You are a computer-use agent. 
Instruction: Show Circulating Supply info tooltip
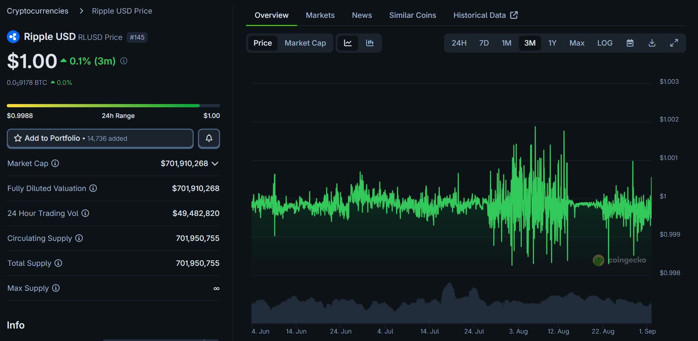point(79,238)
